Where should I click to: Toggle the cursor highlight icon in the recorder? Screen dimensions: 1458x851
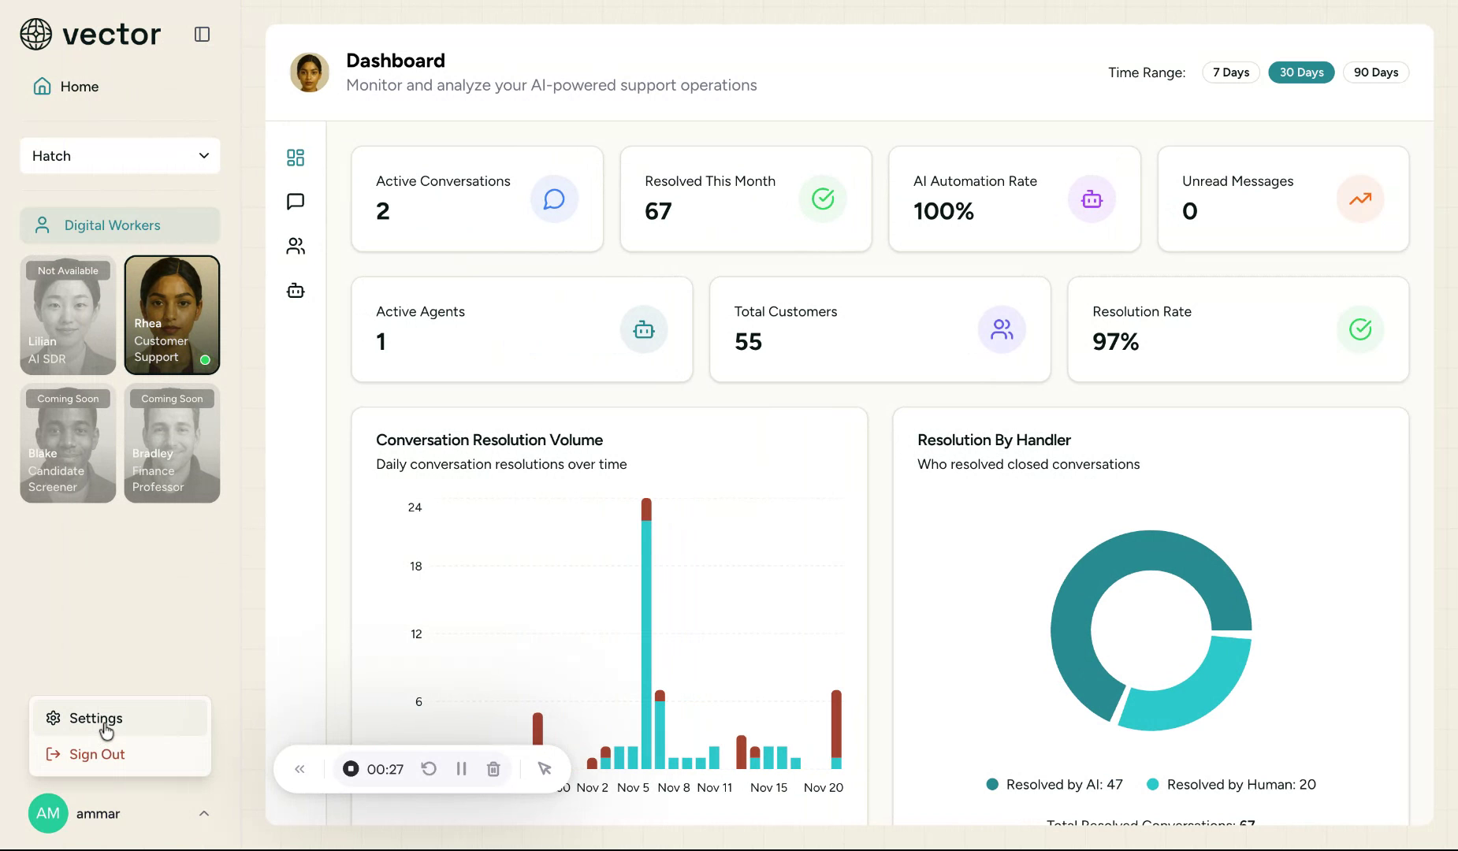tap(545, 769)
